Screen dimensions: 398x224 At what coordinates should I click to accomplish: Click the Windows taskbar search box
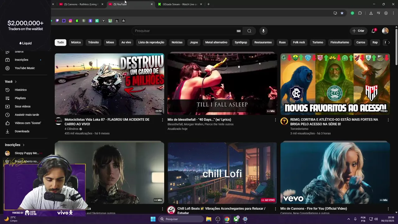click(x=181, y=219)
